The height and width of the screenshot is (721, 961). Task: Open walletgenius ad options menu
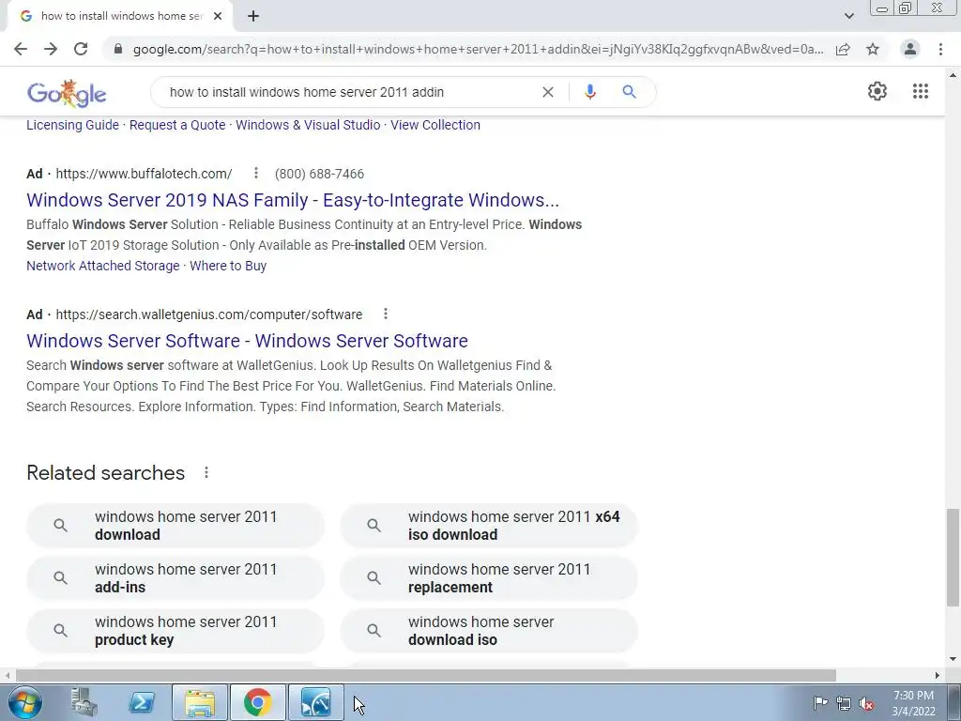tap(386, 314)
